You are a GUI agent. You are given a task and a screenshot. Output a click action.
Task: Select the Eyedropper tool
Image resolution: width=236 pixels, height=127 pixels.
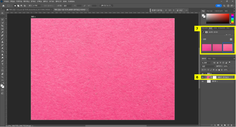click(x=2, y=32)
